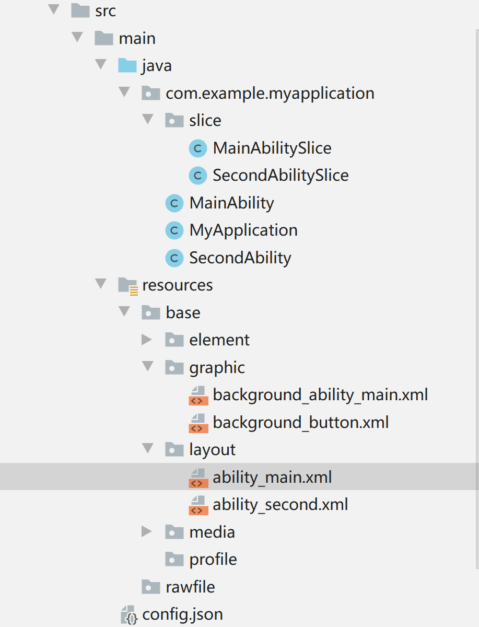Expand the media folder
The width and height of the screenshot is (479, 627).
(x=147, y=532)
